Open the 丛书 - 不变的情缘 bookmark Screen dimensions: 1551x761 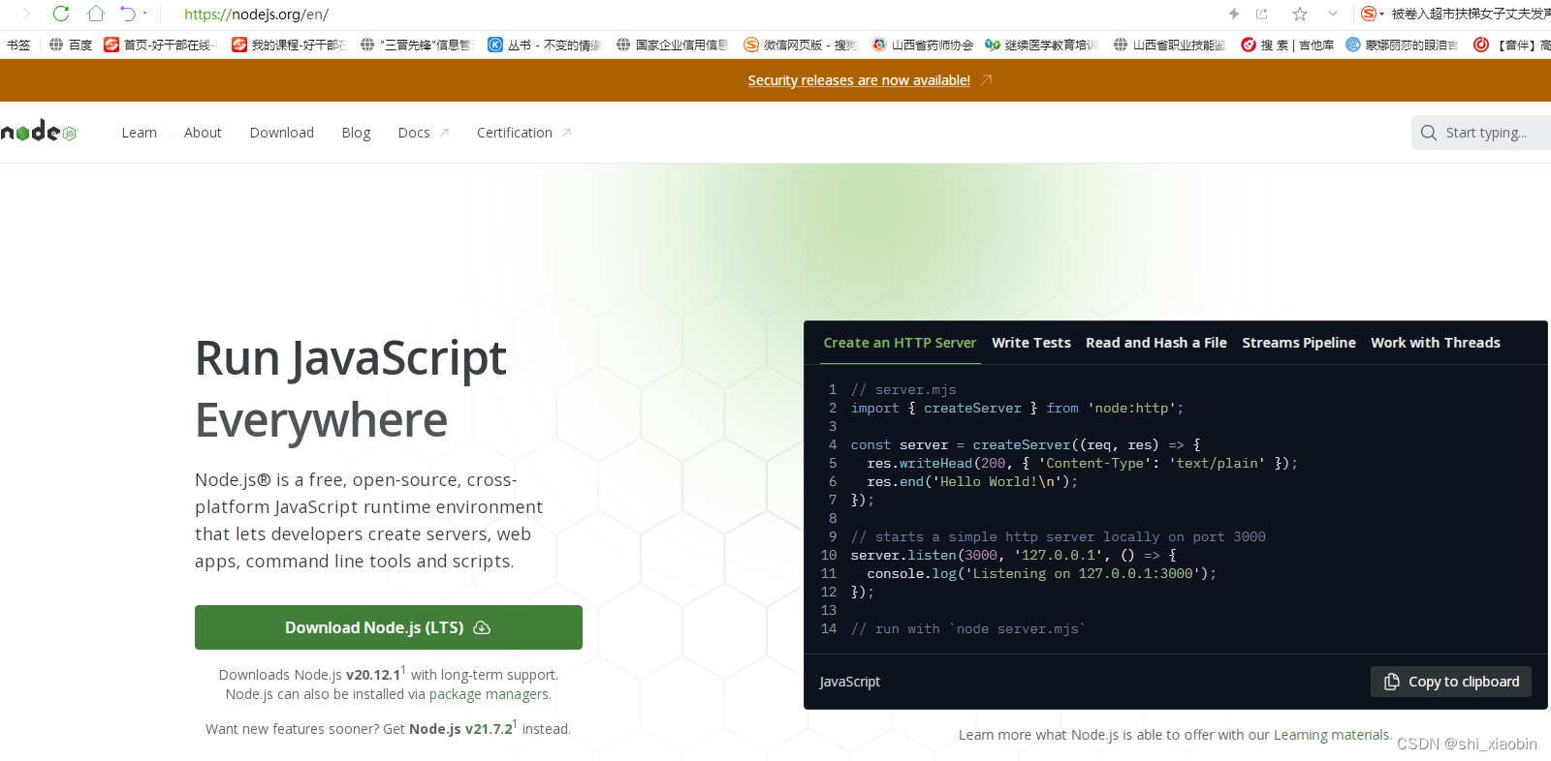tap(544, 45)
